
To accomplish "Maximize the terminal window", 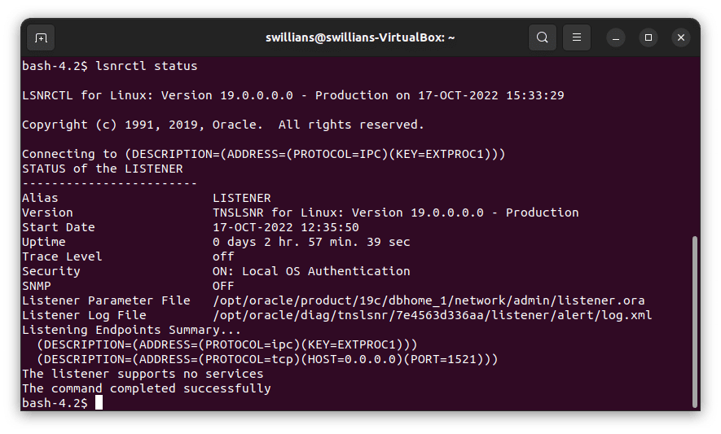I will tap(648, 37).
